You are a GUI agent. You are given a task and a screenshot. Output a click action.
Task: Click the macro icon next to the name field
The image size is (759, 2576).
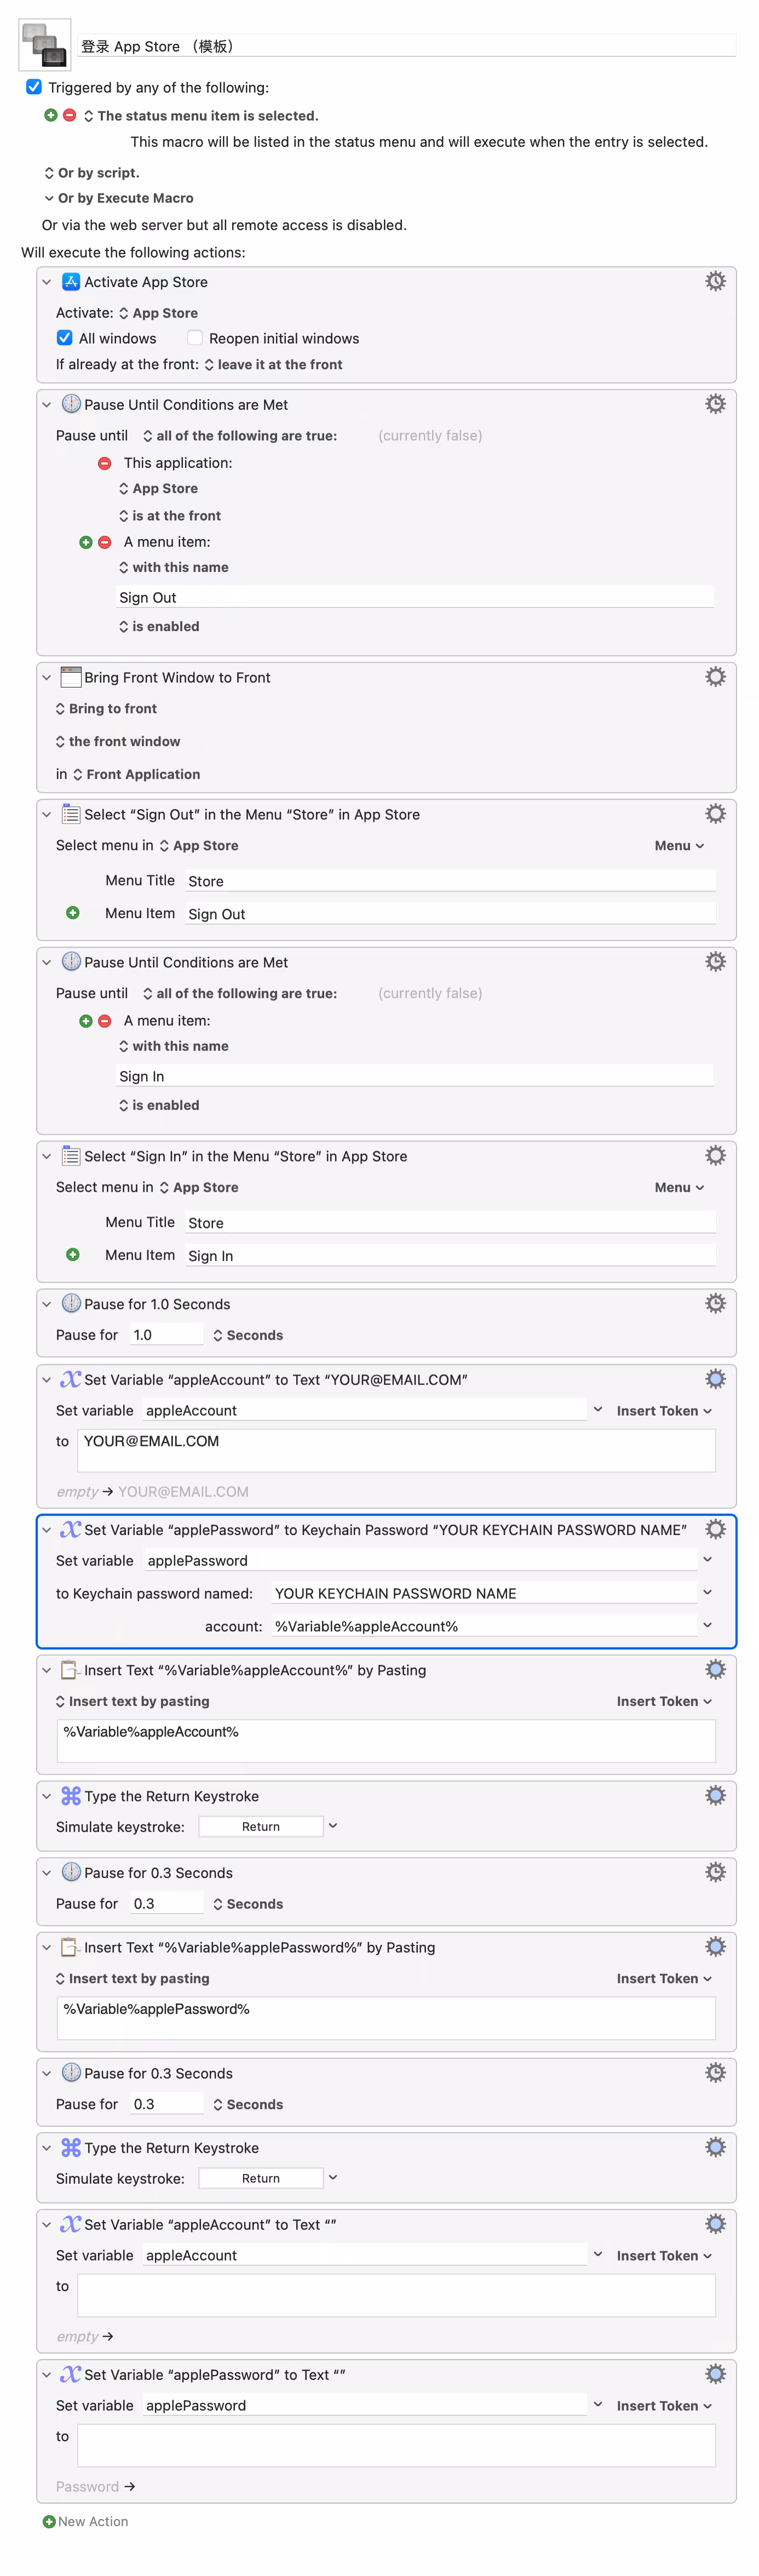coord(45,45)
